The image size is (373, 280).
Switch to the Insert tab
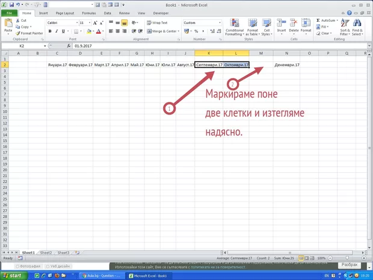(x=43, y=13)
